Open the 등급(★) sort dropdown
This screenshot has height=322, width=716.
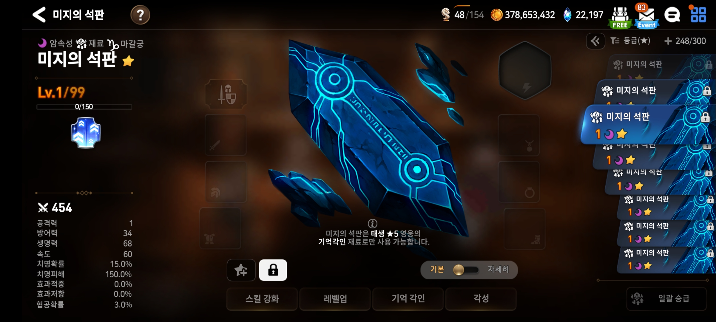[630, 41]
